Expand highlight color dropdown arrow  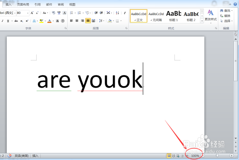pyautogui.click(x=45, y=21)
